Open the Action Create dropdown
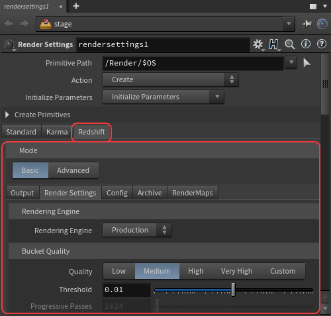Screen dimensions: 331x316 tap(170, 79)
